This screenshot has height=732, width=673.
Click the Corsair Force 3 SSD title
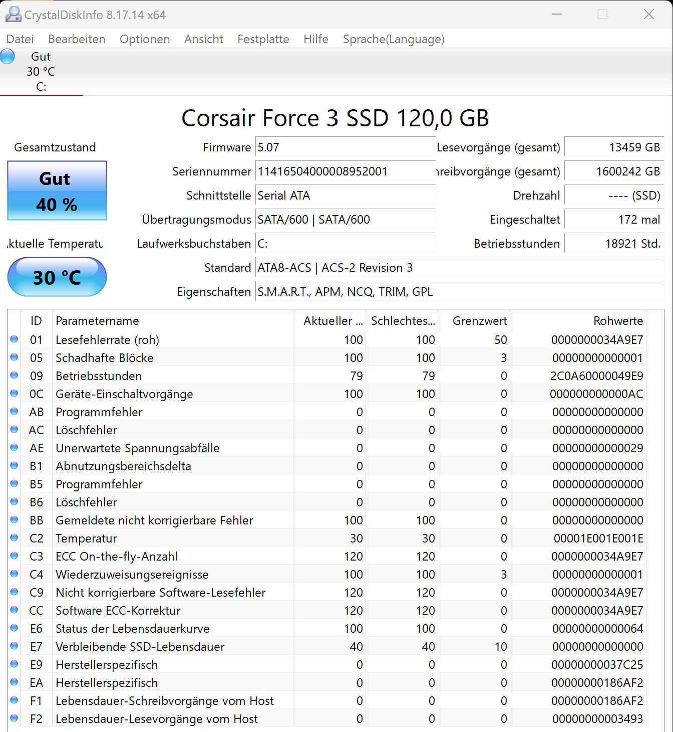(335, 118)
